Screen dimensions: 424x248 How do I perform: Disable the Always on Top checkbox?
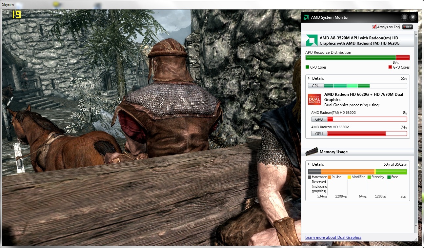click(x=374, y=27)
